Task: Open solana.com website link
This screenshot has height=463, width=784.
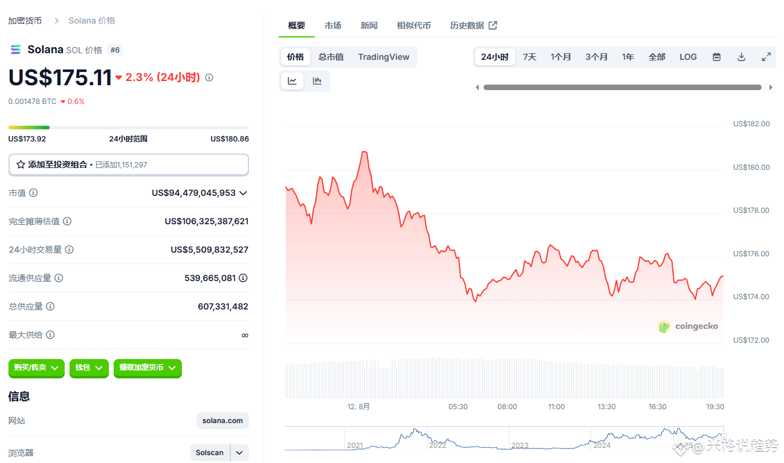Action: 222,421
